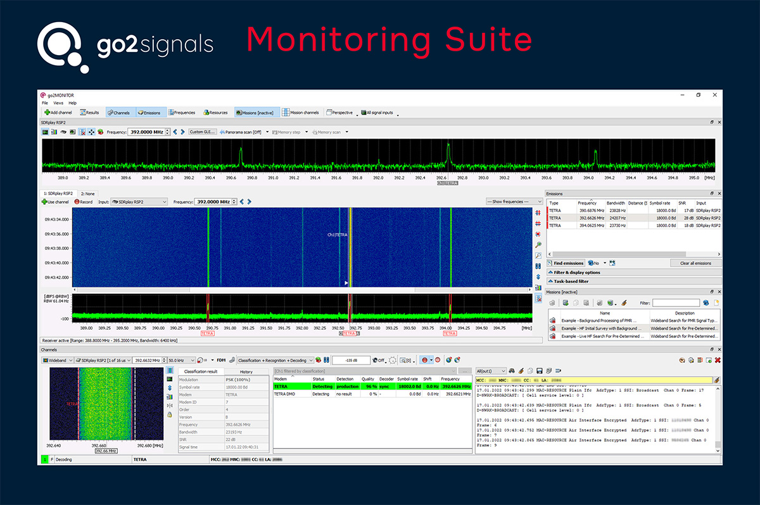760x505 pixels.
Task: Click the Find emissions button
Action: point(566,263)
